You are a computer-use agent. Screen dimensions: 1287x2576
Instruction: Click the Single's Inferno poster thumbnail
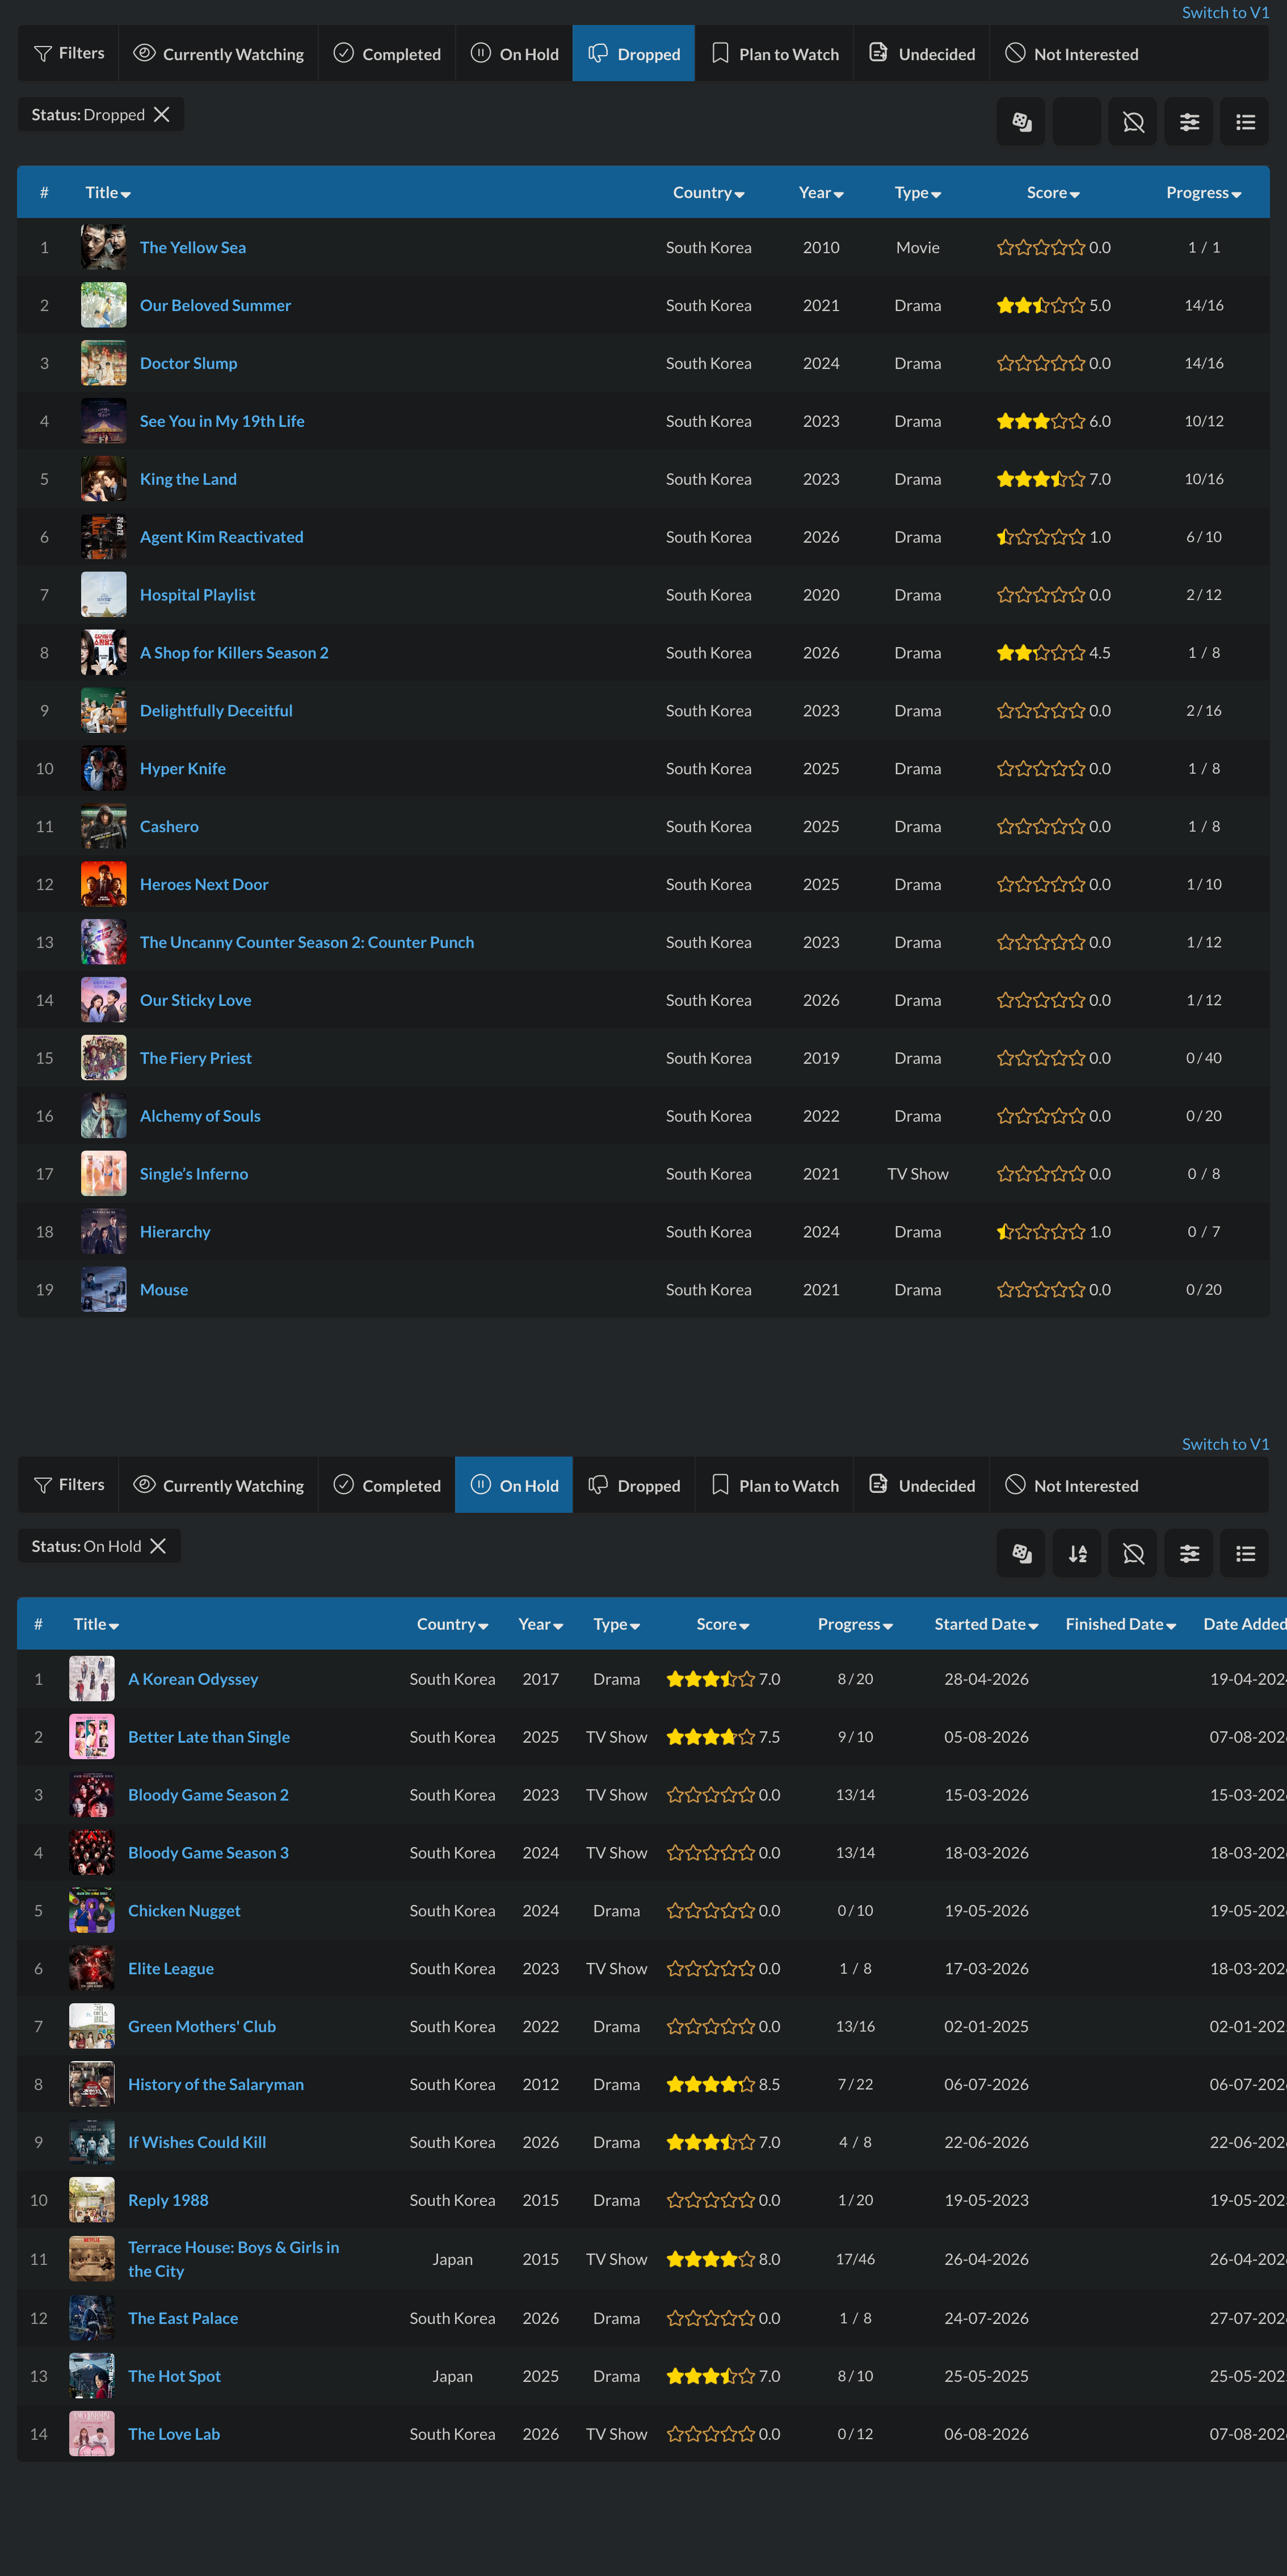(103, 1174)
